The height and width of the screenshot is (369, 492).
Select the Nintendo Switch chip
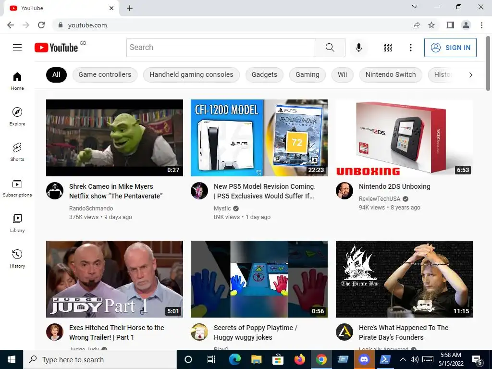391,74
